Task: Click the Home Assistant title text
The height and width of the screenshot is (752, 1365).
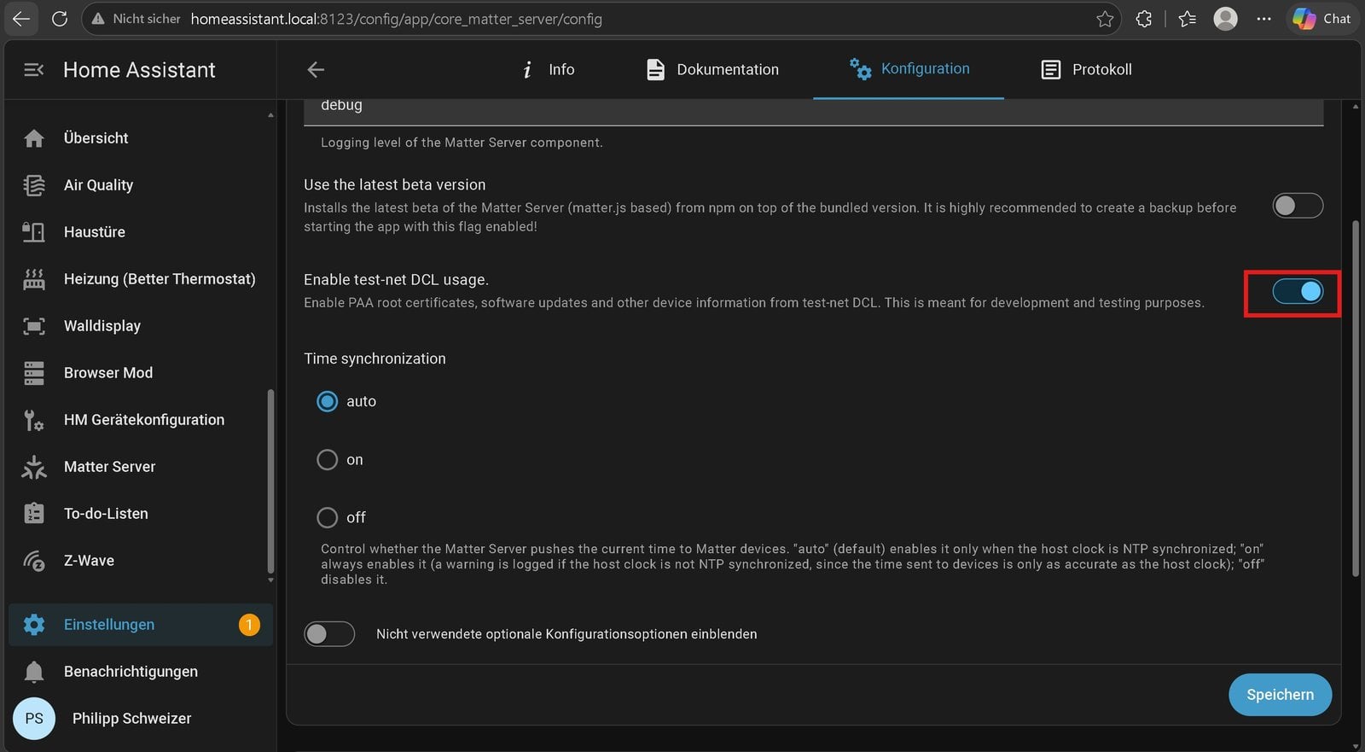Action: [139, 70]
